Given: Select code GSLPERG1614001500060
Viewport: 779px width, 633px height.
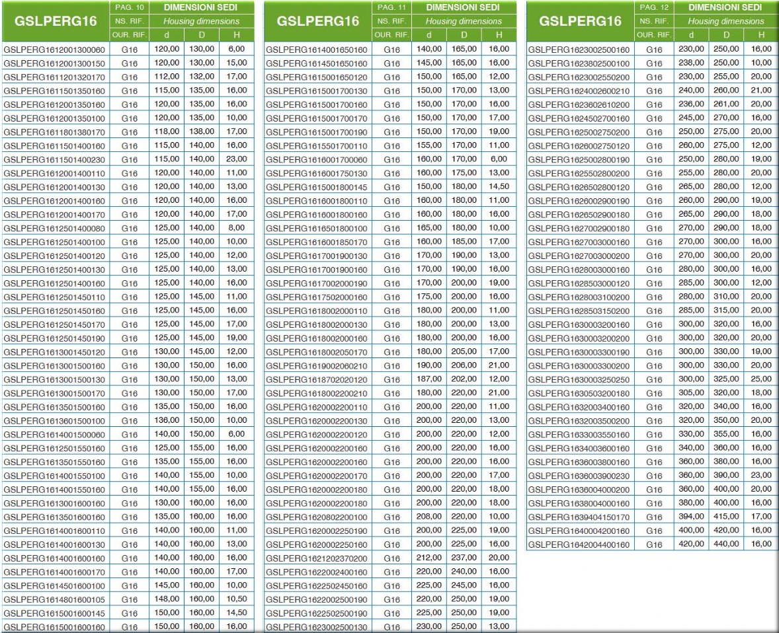Looking at the screenshot, I should click(55, 434).
